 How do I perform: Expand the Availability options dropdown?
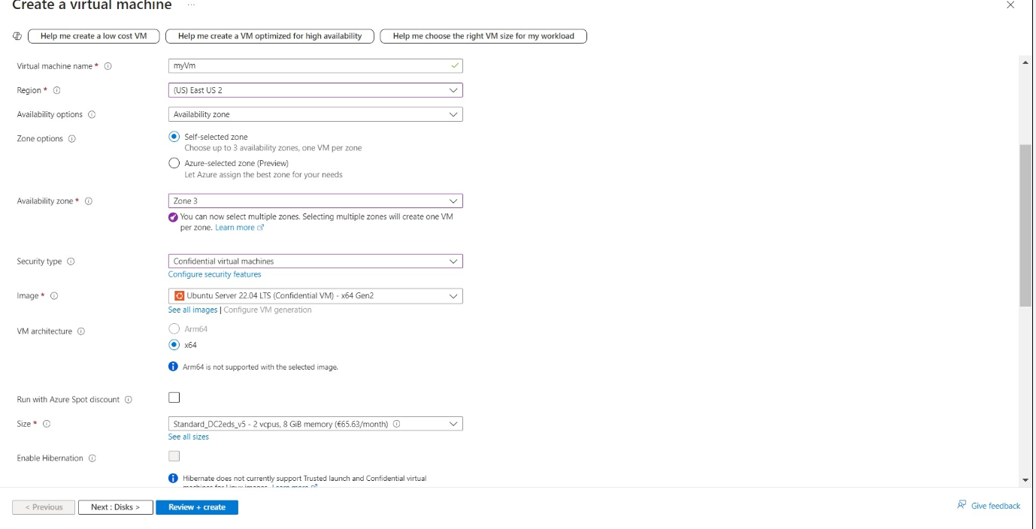[315, 114]
